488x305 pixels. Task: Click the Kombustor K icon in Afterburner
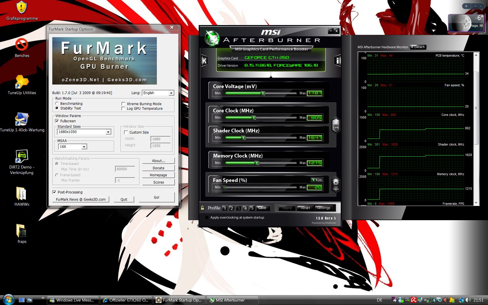[x=204, y=61]
